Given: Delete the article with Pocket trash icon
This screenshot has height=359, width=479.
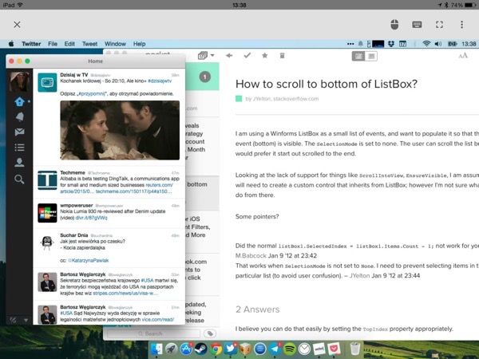Looking at the screenshot, I should click(283, 56).
